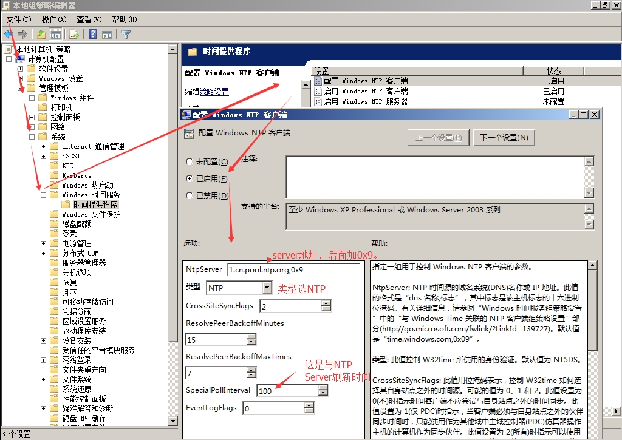
Task: Increase the SpecialPollInterval spinner value
Action: (323, 388)
